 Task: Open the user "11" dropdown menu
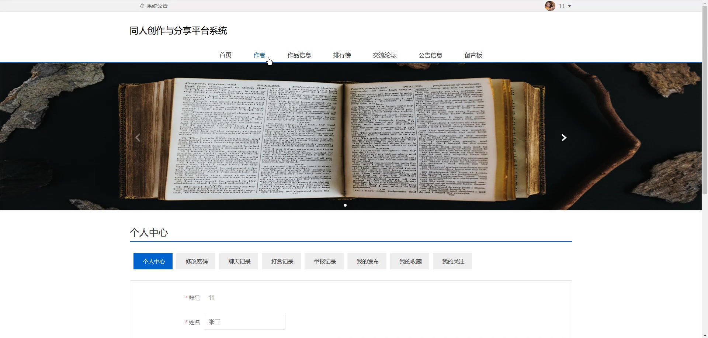[x=564, y=6]
